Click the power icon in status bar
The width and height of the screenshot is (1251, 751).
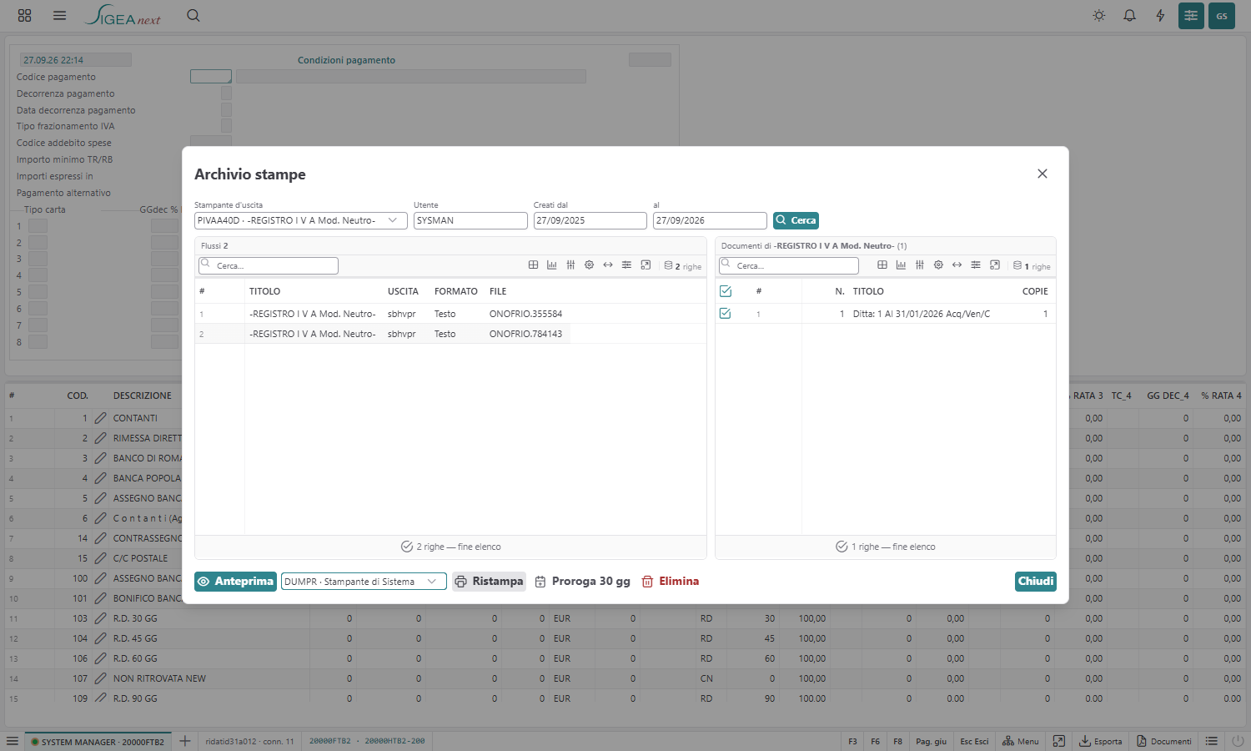1238,741
